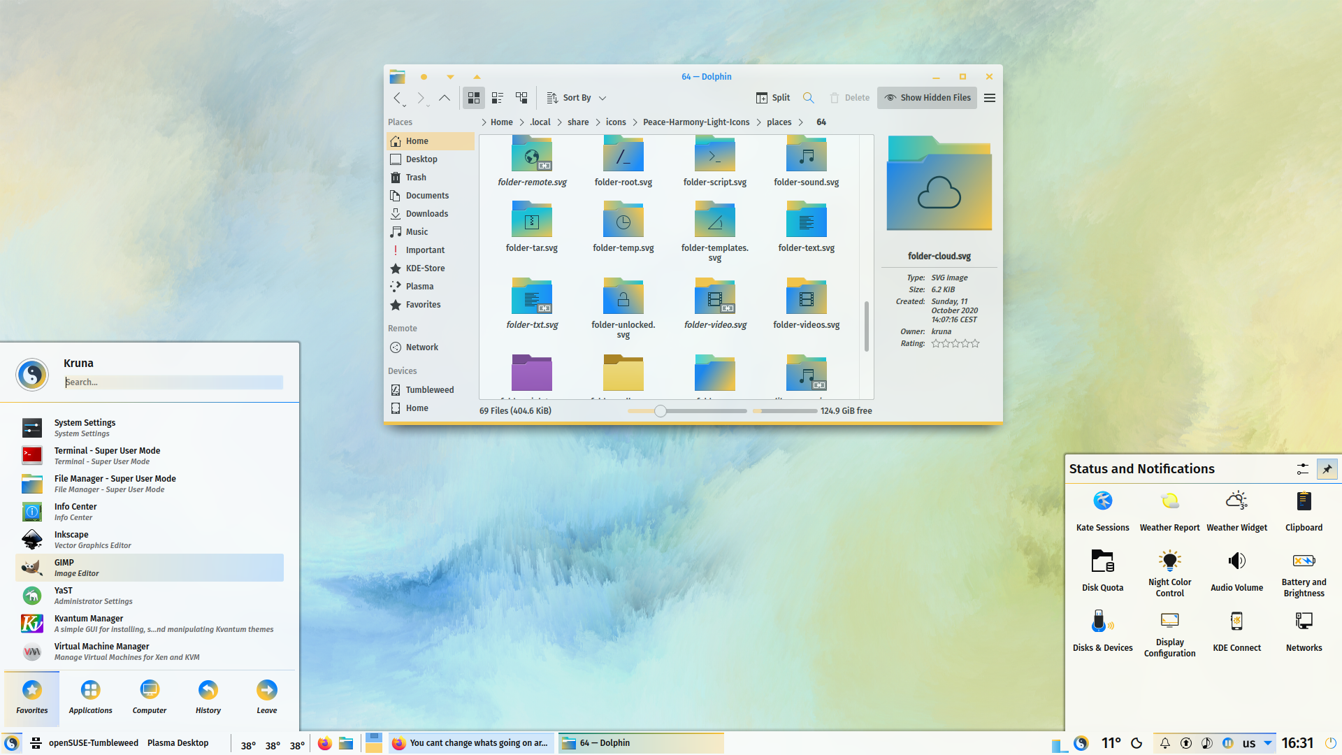The image size is (1342, 755).
Task: Collapse system tray hidden icons arrow
Action: 1267,743
